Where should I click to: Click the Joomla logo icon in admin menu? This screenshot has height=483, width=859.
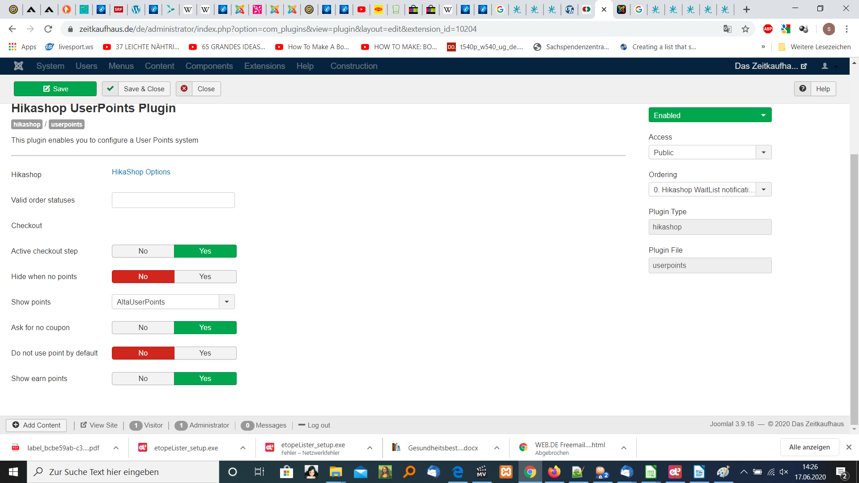click(x=18, y=66)
